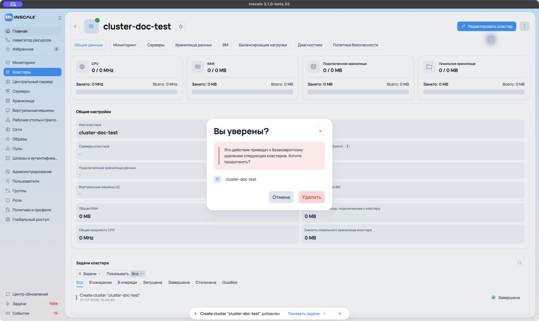
Task: Open Хранилища in the sidebar
Action: tap(32, 101)
